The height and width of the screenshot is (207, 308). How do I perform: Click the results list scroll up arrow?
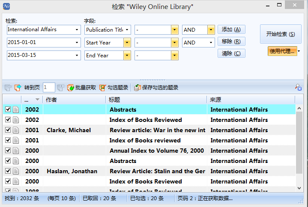tap(299, 108)
